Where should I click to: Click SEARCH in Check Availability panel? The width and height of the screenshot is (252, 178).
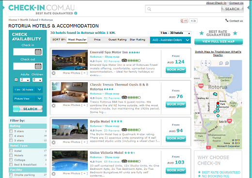pyautogui.click(x=28, y=109)
